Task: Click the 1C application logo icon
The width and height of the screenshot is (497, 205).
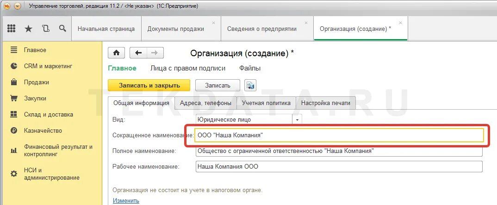Action: click(x=6, y=6)
